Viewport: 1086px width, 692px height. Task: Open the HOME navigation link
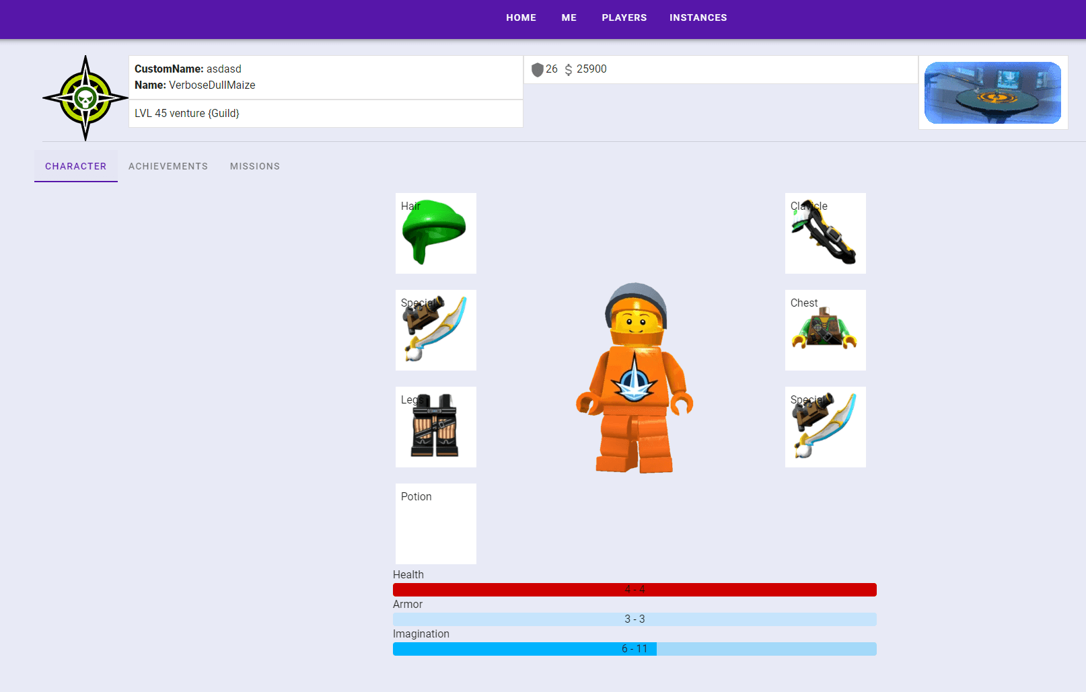[521, 17]
